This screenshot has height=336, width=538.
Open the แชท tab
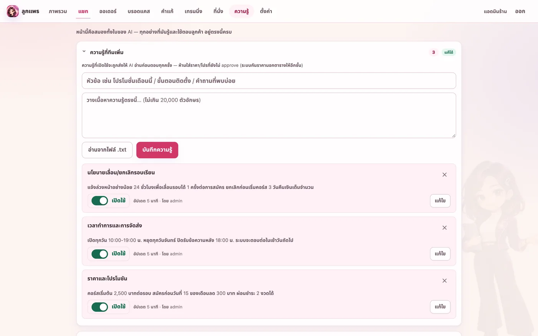tap(83, 11)
